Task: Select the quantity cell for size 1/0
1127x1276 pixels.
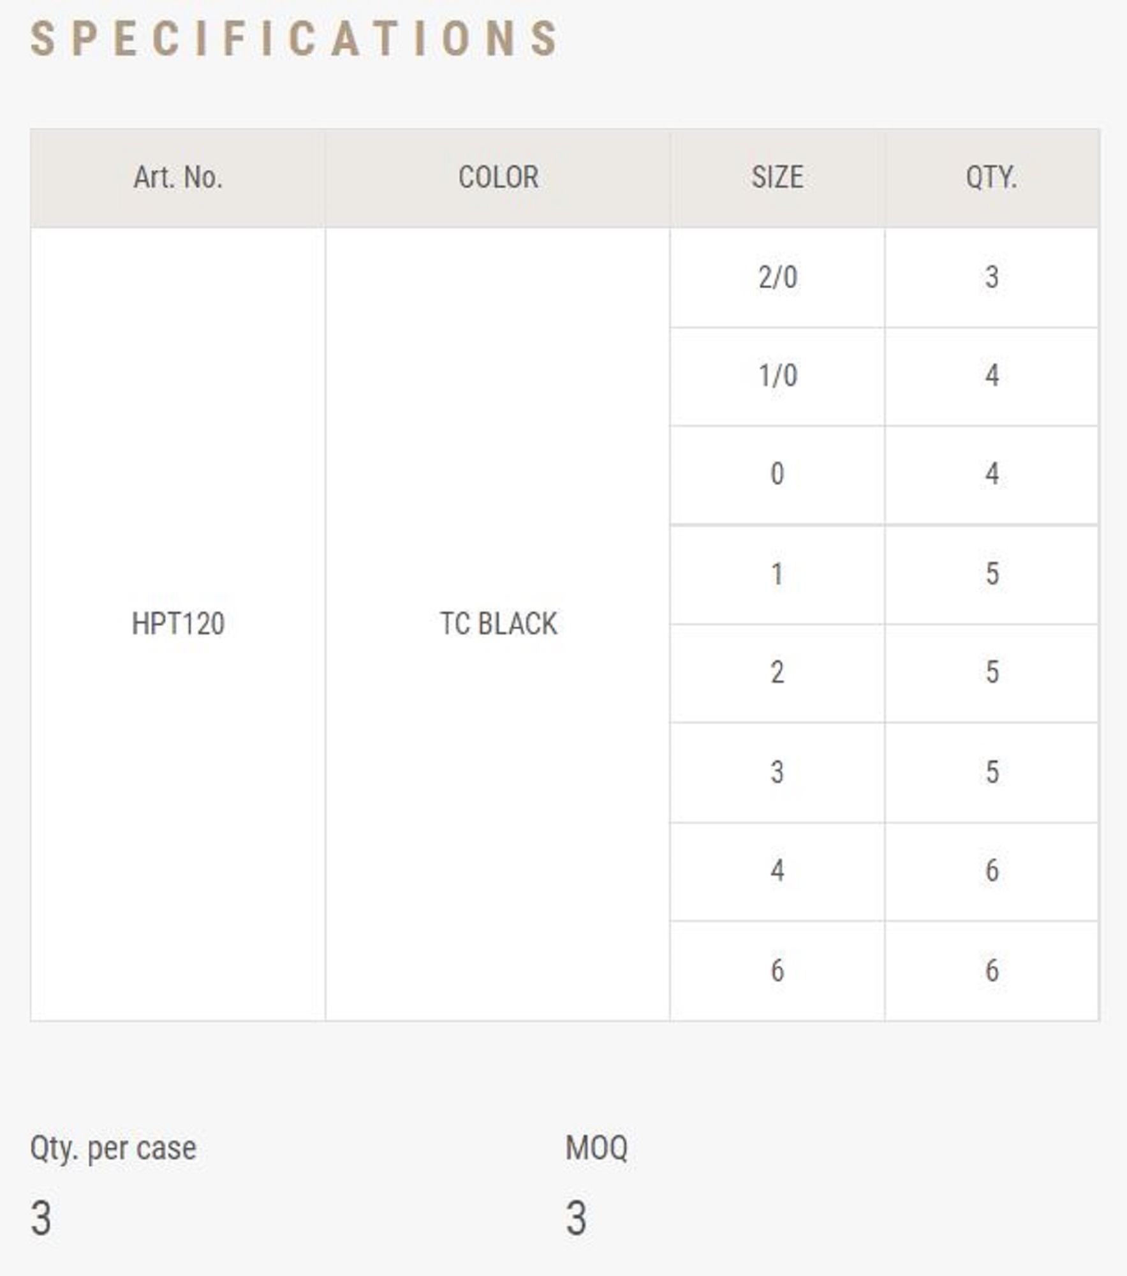Action: pos(991,376)
